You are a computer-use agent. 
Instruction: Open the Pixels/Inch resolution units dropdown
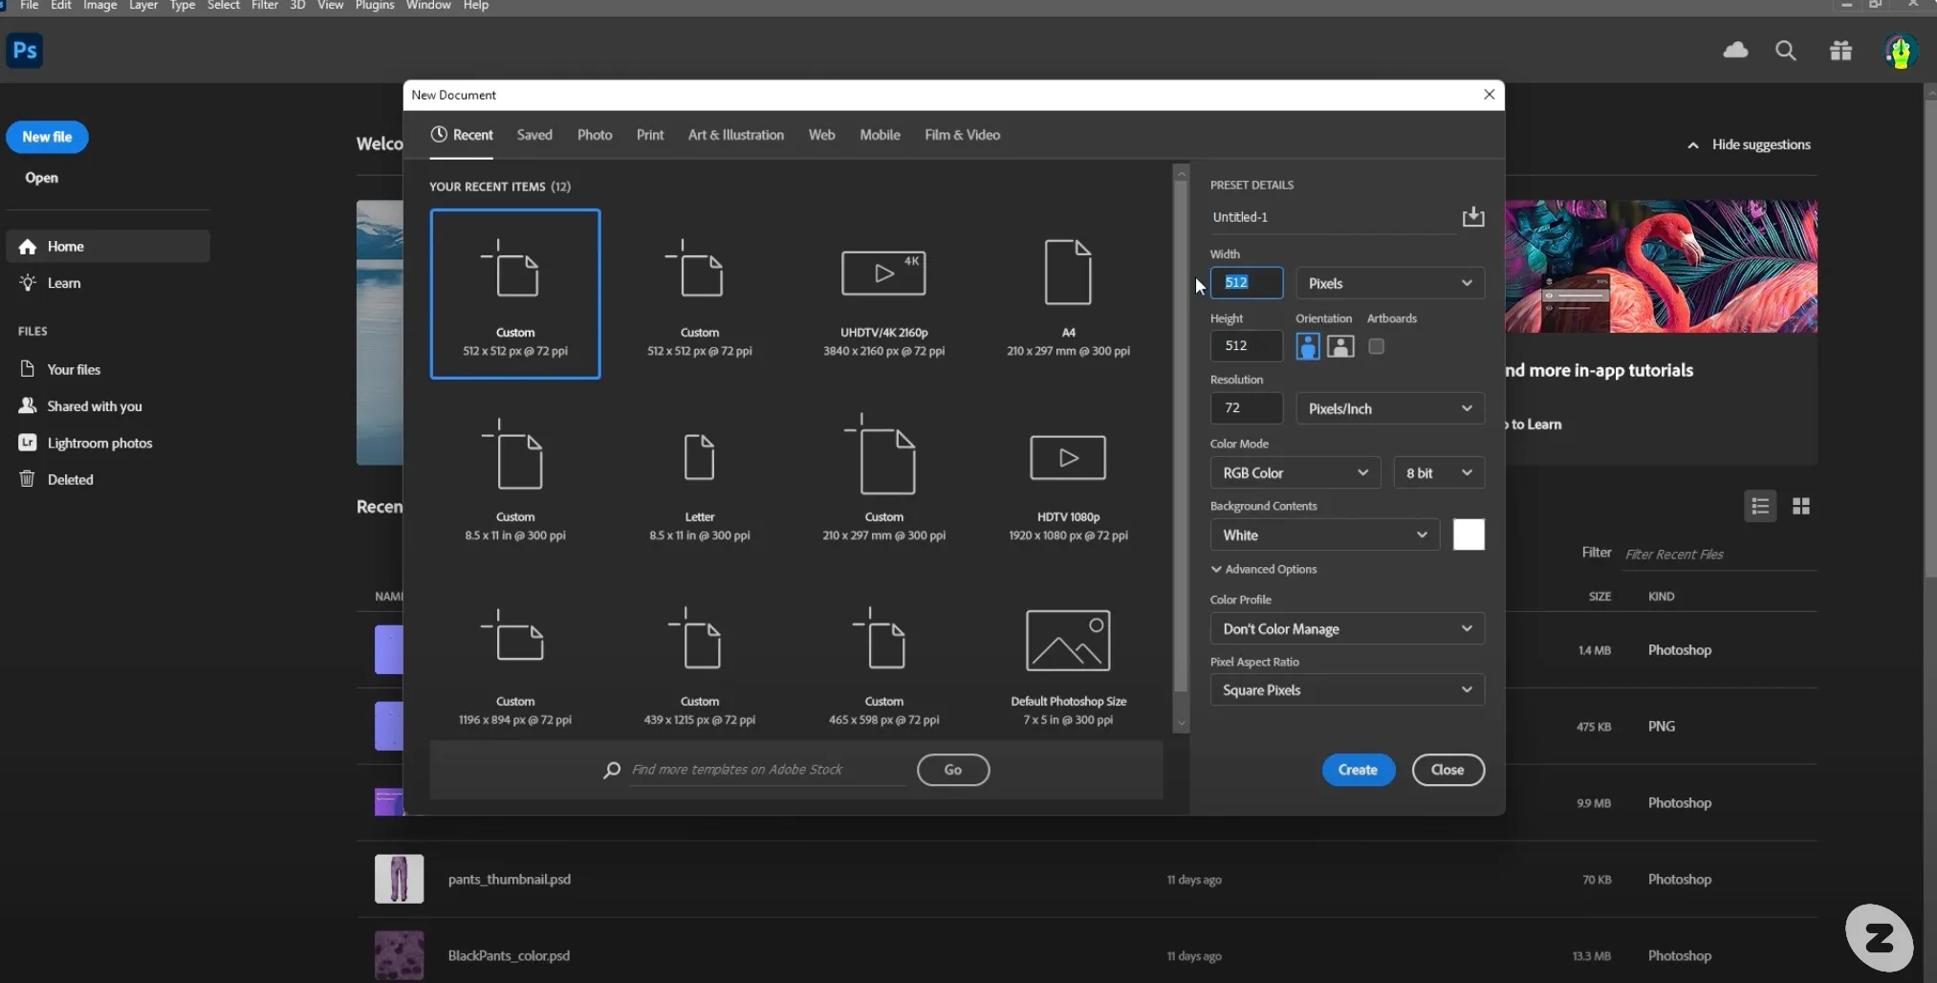1390,408
